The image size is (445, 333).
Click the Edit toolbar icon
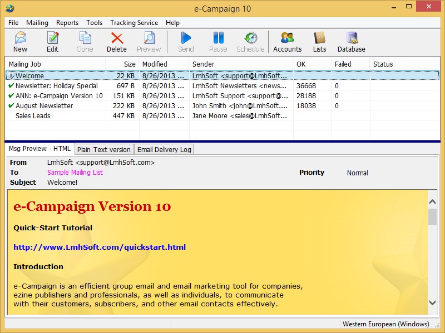coord(52,42)
